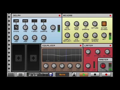Adjust the Reverb Diffuse knob
The image size is (120, 90).
[95, 24]
